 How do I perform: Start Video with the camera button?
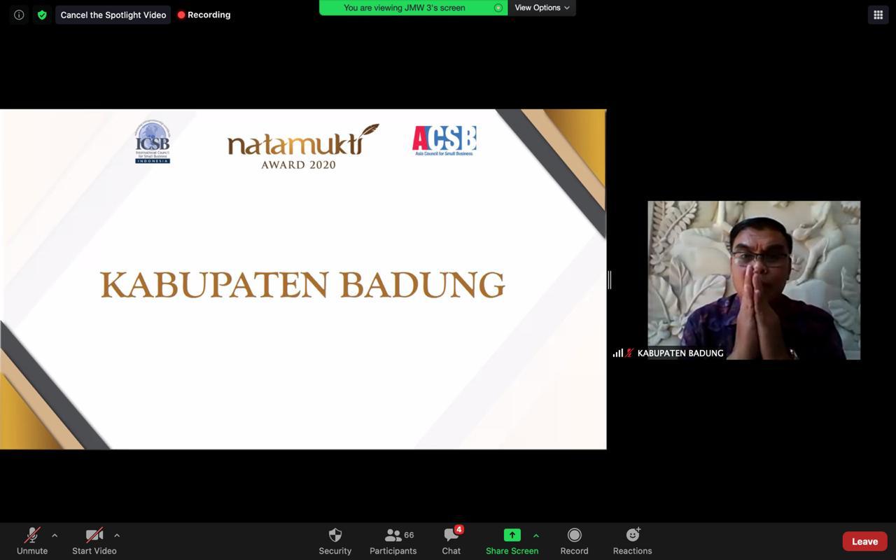click(x=94, y=541)
